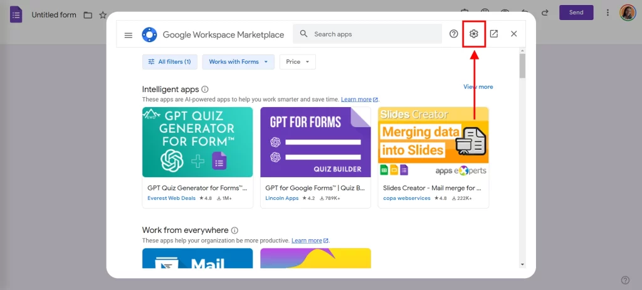Open Everest Web Deals developer link
Viewport: 642px width, 290px height.
tap(172, 199)
